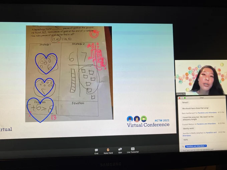Click the chat message input field
Viewport: 227px width, 170px height.
click(x=203, y=150)
